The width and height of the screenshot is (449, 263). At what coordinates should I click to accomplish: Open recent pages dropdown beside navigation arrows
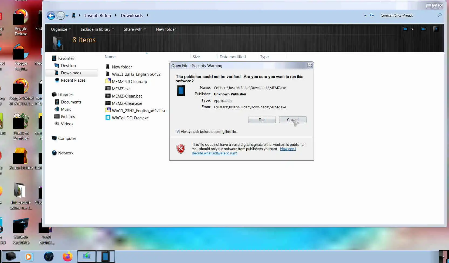(x=67, y=16)
